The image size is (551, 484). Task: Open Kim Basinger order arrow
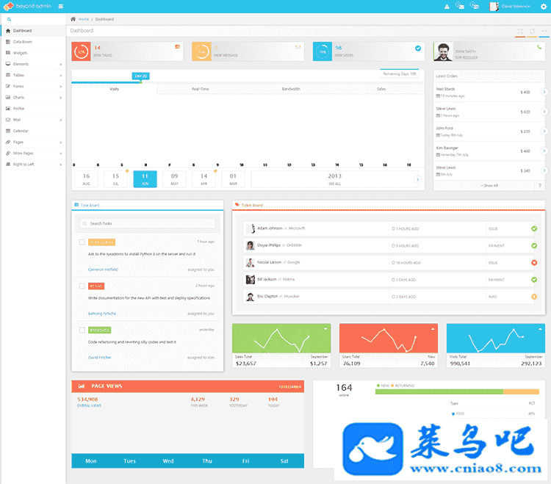pyautogui.click(x=544, y=151)
